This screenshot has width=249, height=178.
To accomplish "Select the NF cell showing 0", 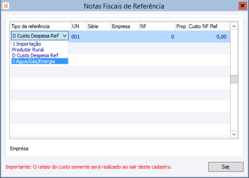I will [x=157, y=37].
